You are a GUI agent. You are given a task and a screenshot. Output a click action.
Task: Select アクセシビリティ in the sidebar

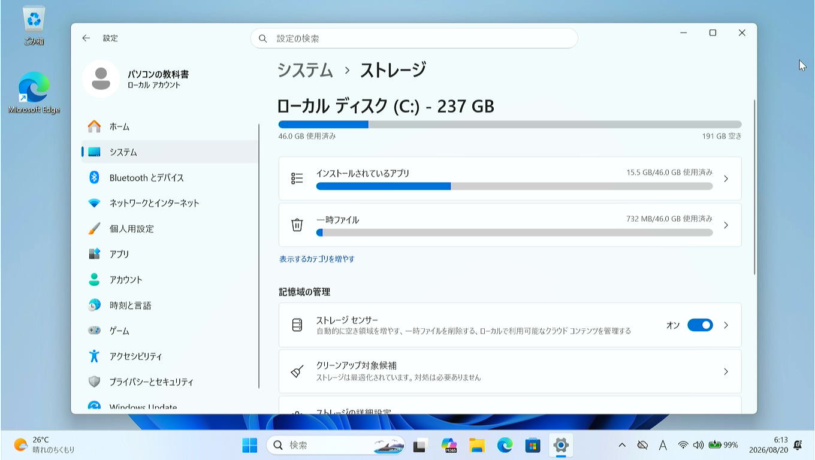coord(170,356)
